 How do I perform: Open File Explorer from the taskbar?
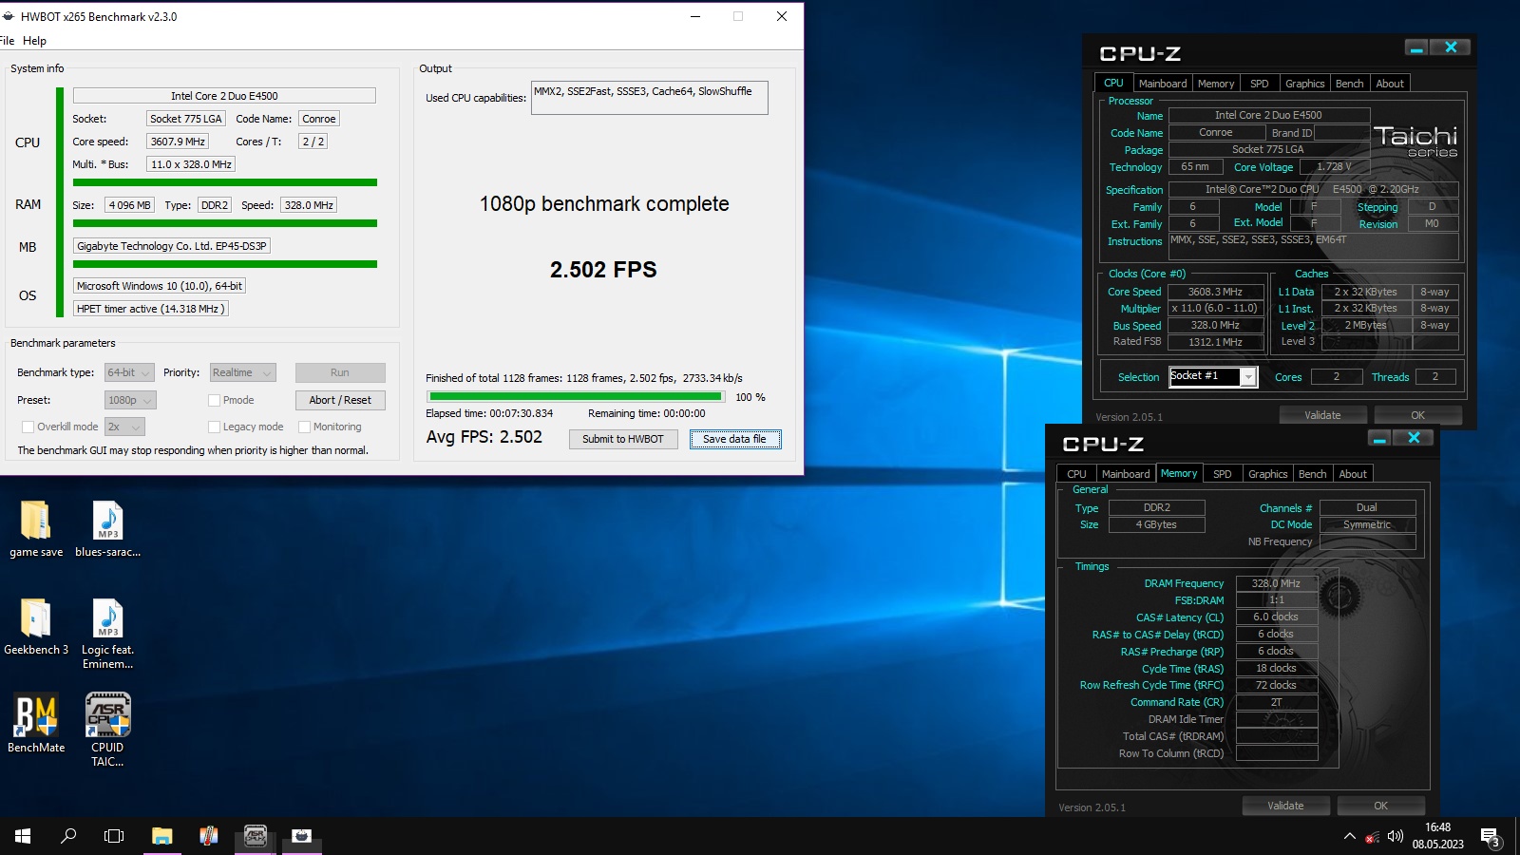point(162,836)
